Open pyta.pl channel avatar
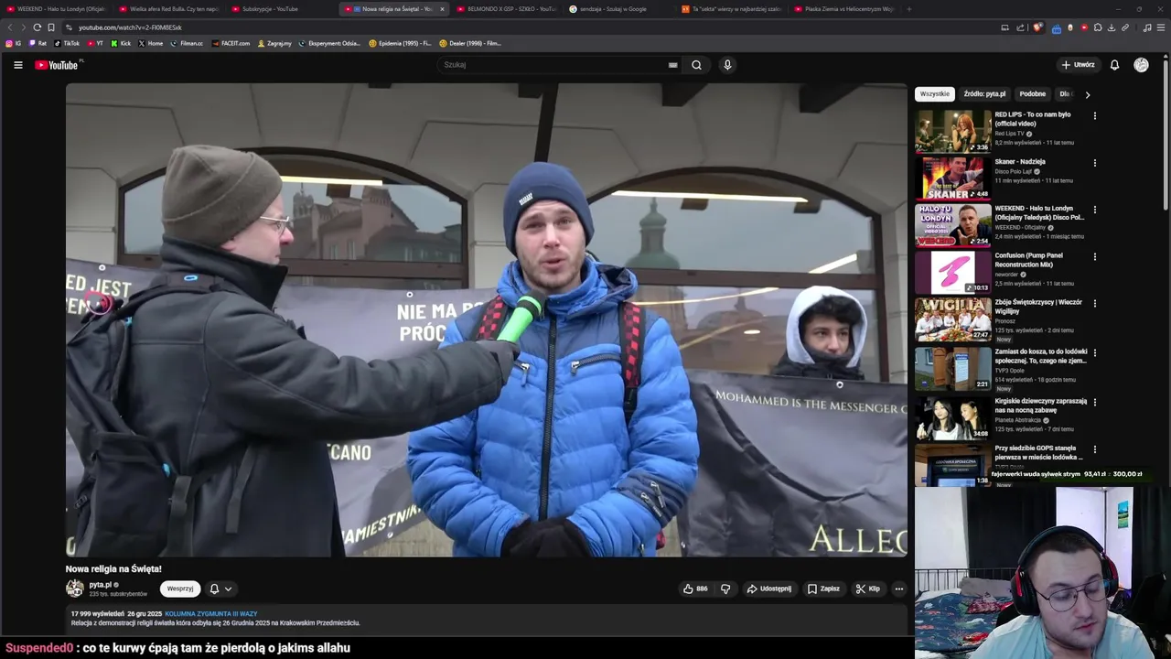 click(75, 589)
